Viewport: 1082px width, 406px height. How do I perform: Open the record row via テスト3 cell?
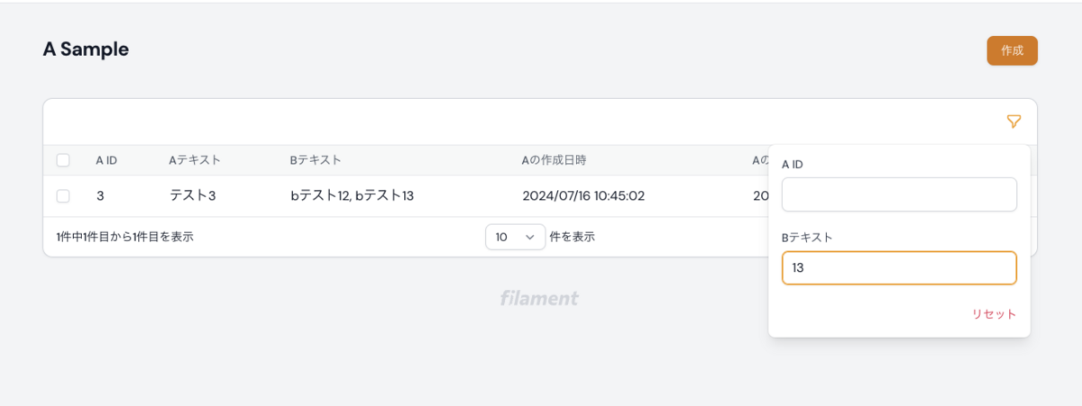click(193, 195)
